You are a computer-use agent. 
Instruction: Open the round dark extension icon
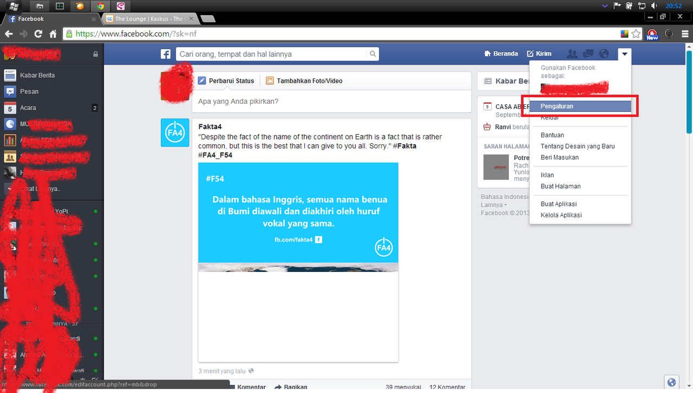[669, 34]
